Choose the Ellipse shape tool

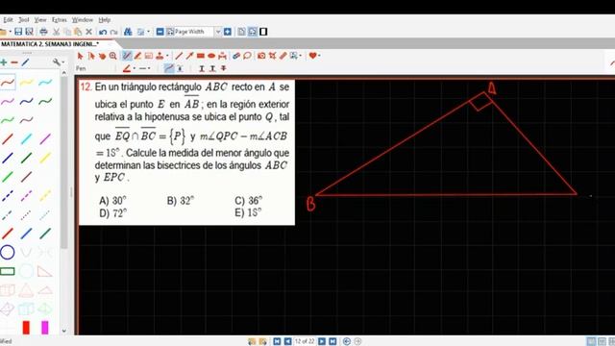[211, 56]
